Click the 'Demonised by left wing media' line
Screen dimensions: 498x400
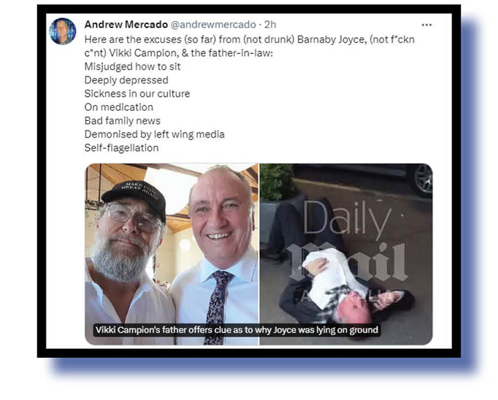(155, 135)
